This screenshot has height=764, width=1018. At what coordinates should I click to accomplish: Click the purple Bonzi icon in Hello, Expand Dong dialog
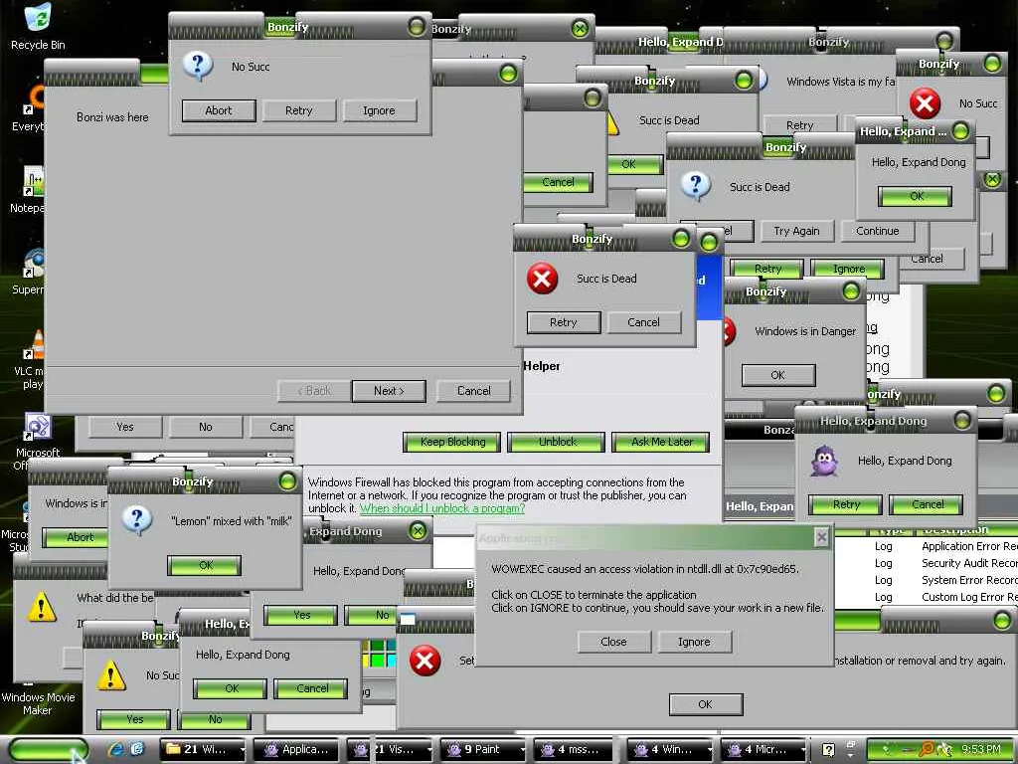pos(825,461)
